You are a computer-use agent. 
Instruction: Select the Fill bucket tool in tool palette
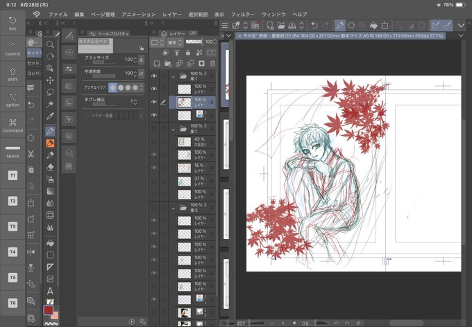click(x=50, y=243)
